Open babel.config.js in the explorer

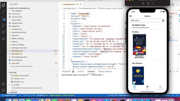point(18,39)
